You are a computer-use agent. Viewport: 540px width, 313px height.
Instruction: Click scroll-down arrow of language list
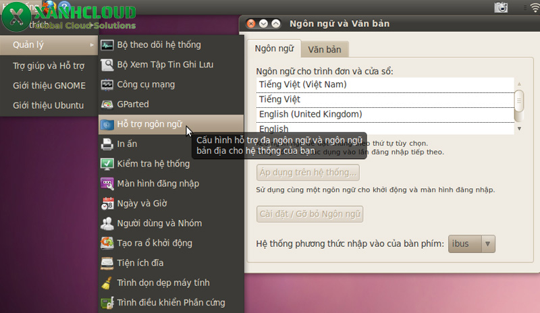click(x=519, y=129)
